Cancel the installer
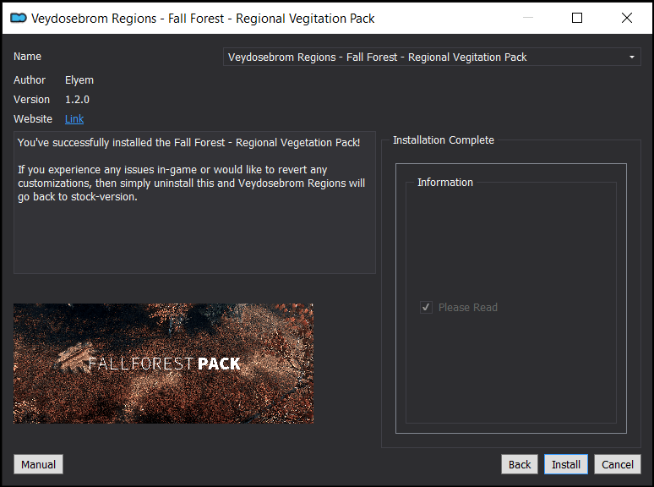 (618, 464)
